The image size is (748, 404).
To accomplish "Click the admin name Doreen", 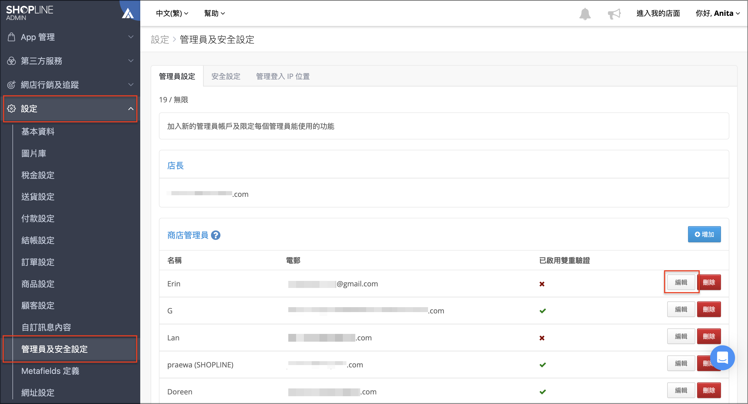I will click(180, 392).
